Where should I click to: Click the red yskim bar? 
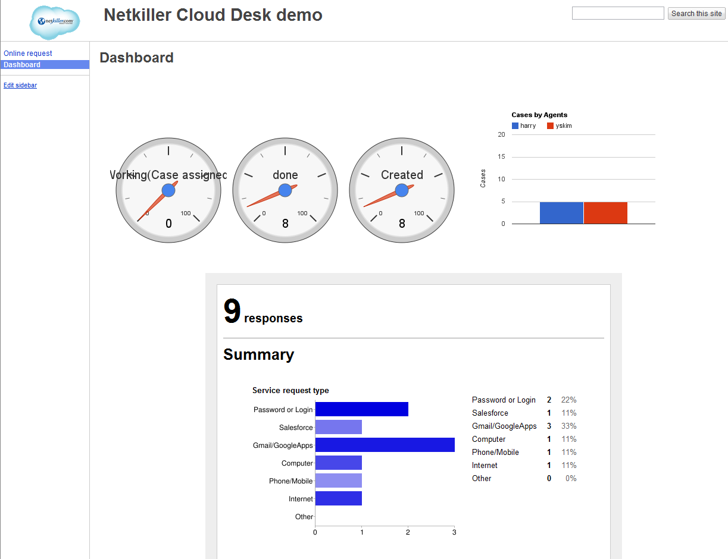pos(605,213)
